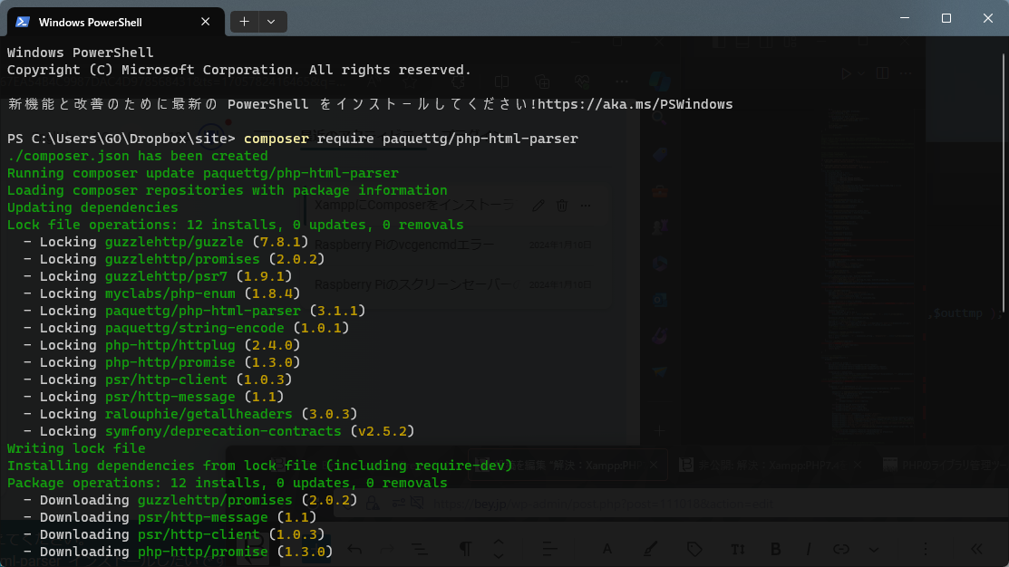The height and width of the screenshot is (567, 1009).
Task: Click 'Running composer update' output line
Action: [x=203, y=173]
